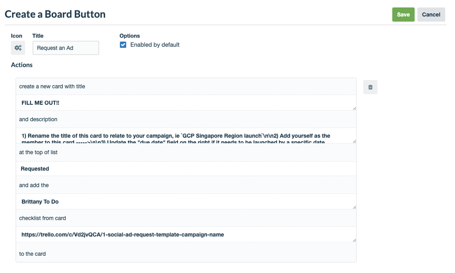Click the gears icon picker button

tap(18, 48)
